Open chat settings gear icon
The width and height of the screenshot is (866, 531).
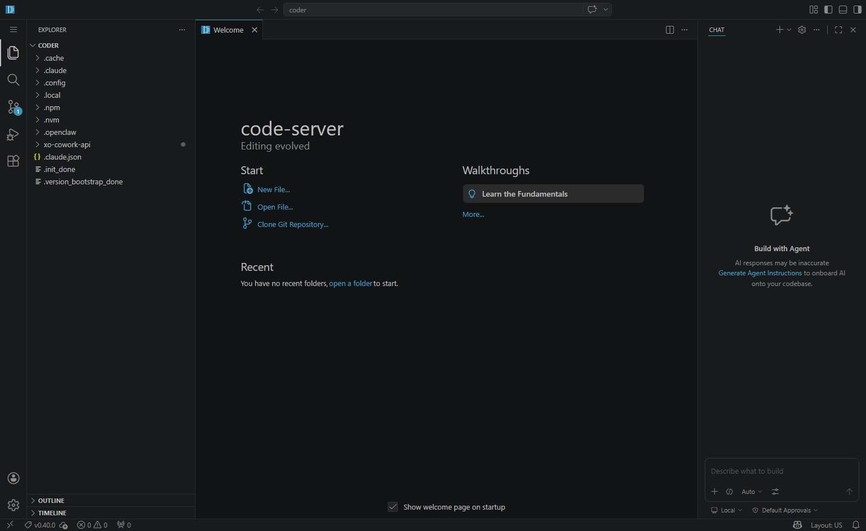point(802,30)
